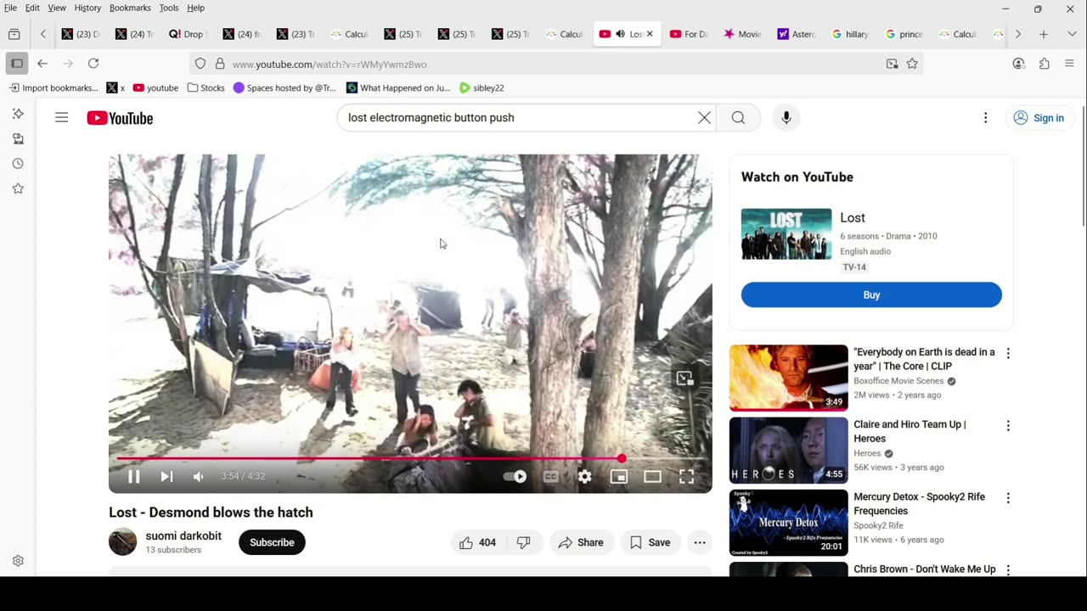Toggle closed captions in the player
Viewport: 1087px width, 611px height.
551,477
